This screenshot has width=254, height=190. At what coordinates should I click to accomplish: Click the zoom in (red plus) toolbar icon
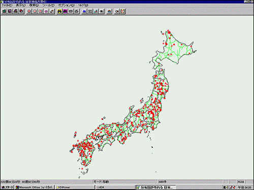pos(29,11)
